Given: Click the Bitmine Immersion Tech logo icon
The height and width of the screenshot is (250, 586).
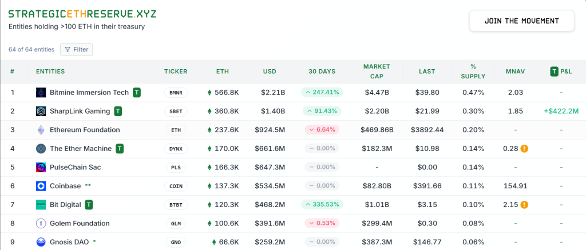Looking at the screenshot, I should (x=41, y=93).
